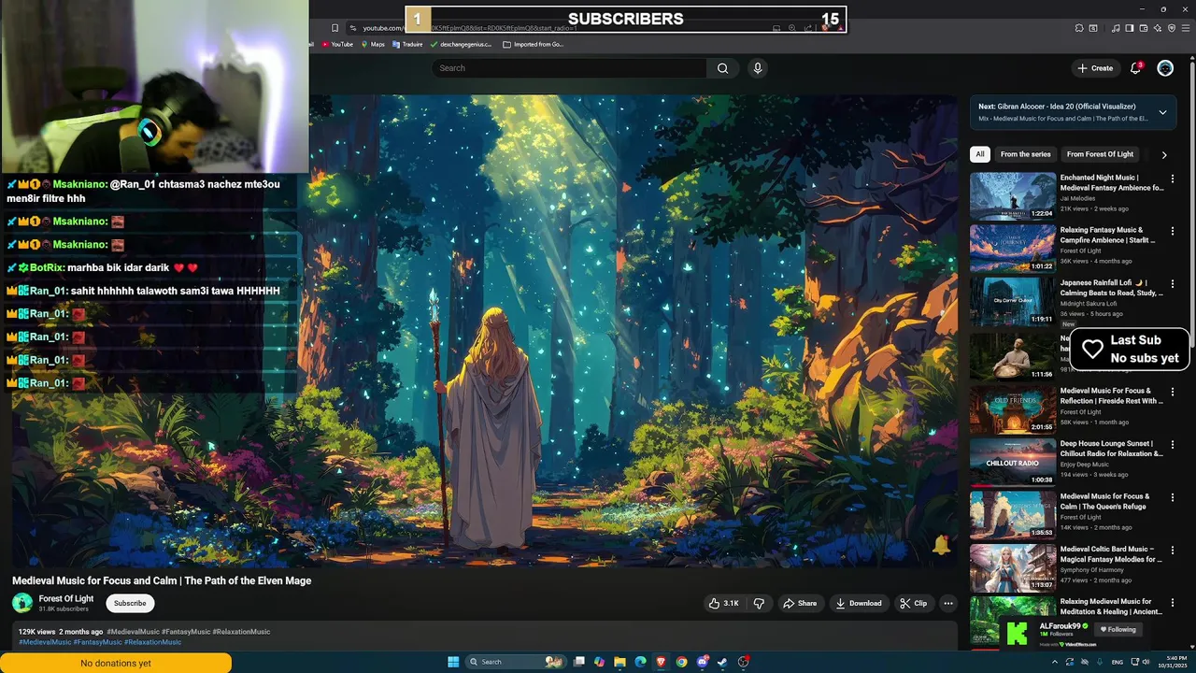Viewport: 1196px width, 673px height.
Task: Open options for Relaxing Fantasy Music & Campfire video
Action: tap(1173, 231)
